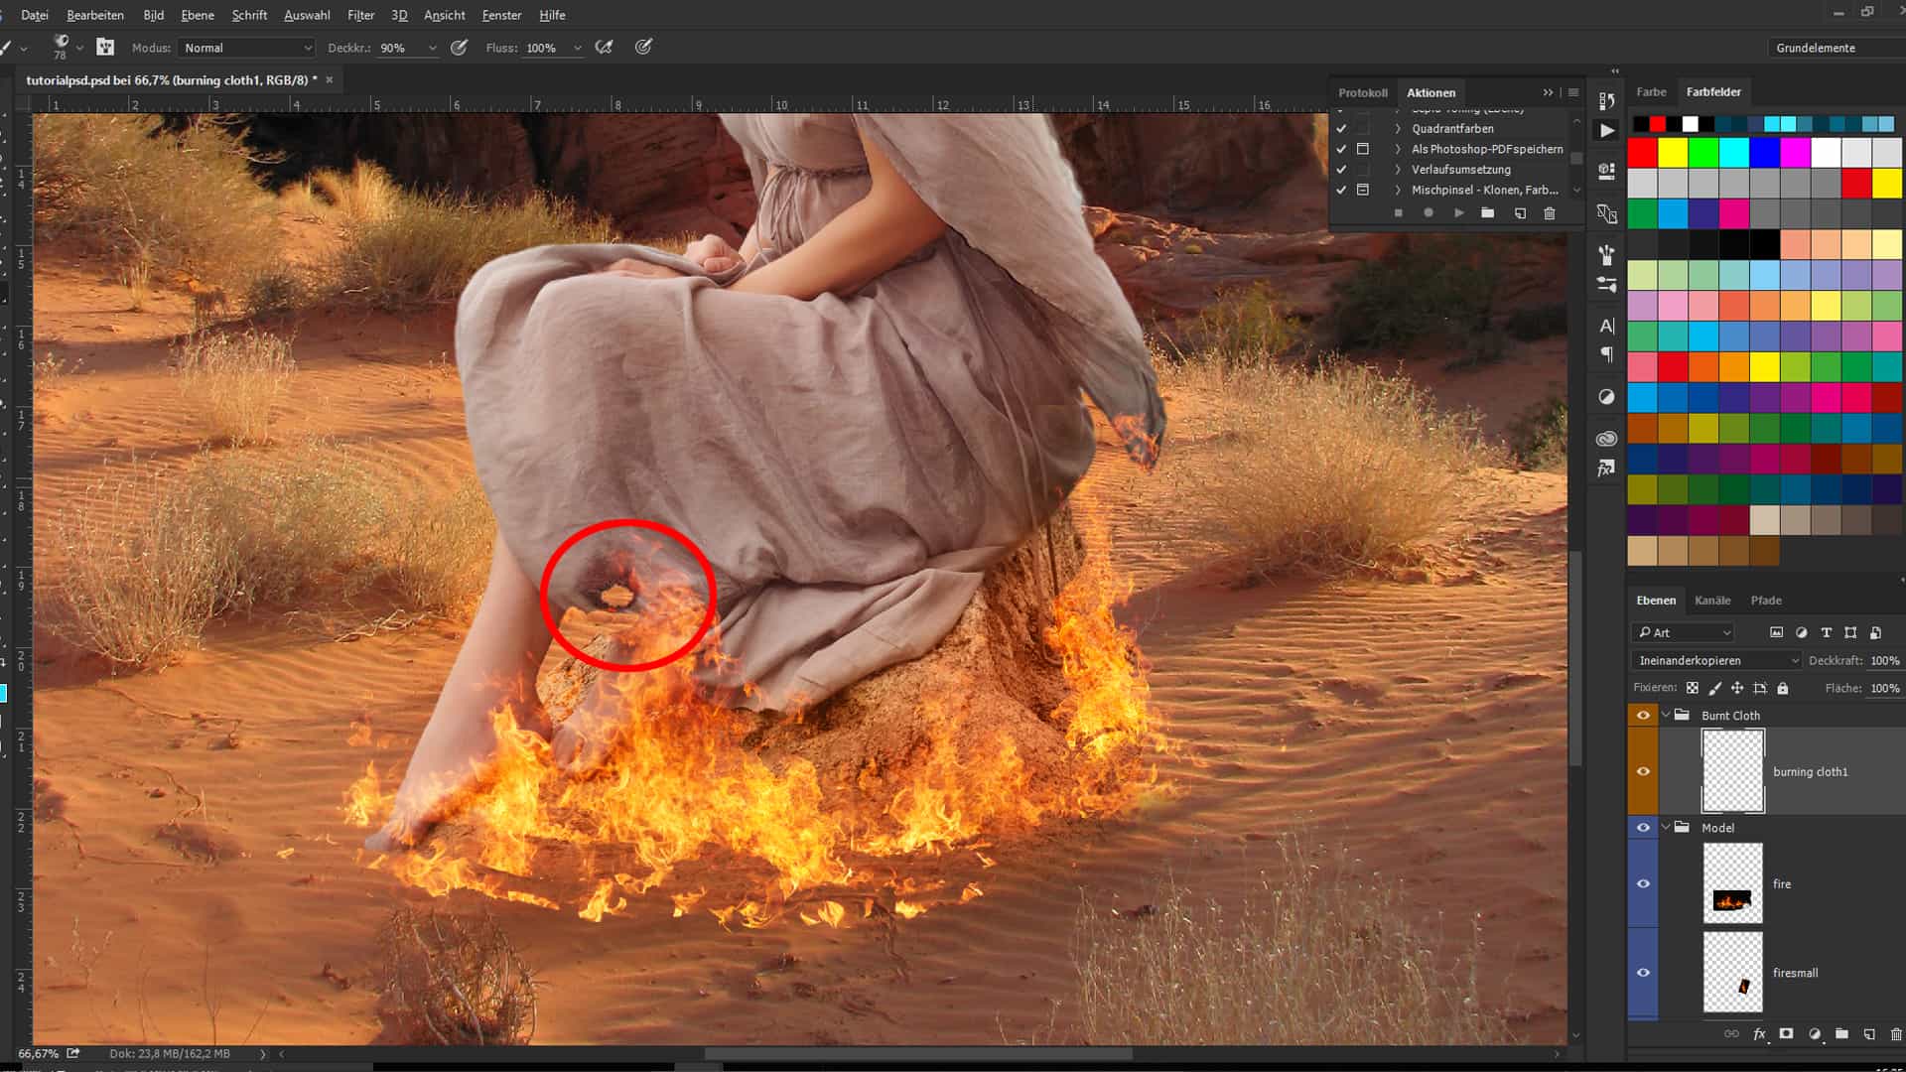The image size is (1906, 1072).
Task: Open the Modus blend mode dropdown
Action: point(247,48)
